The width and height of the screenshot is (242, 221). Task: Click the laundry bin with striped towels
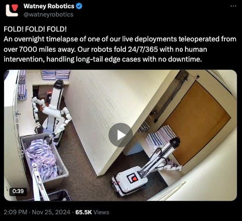click(45, 158)
